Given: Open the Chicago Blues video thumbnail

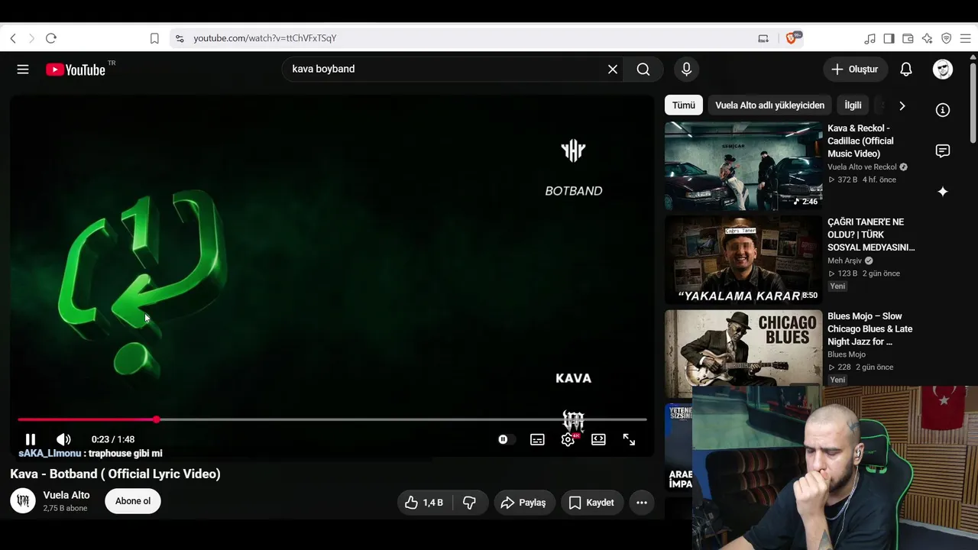Looking at the screenshot, I should coord(743,354).
